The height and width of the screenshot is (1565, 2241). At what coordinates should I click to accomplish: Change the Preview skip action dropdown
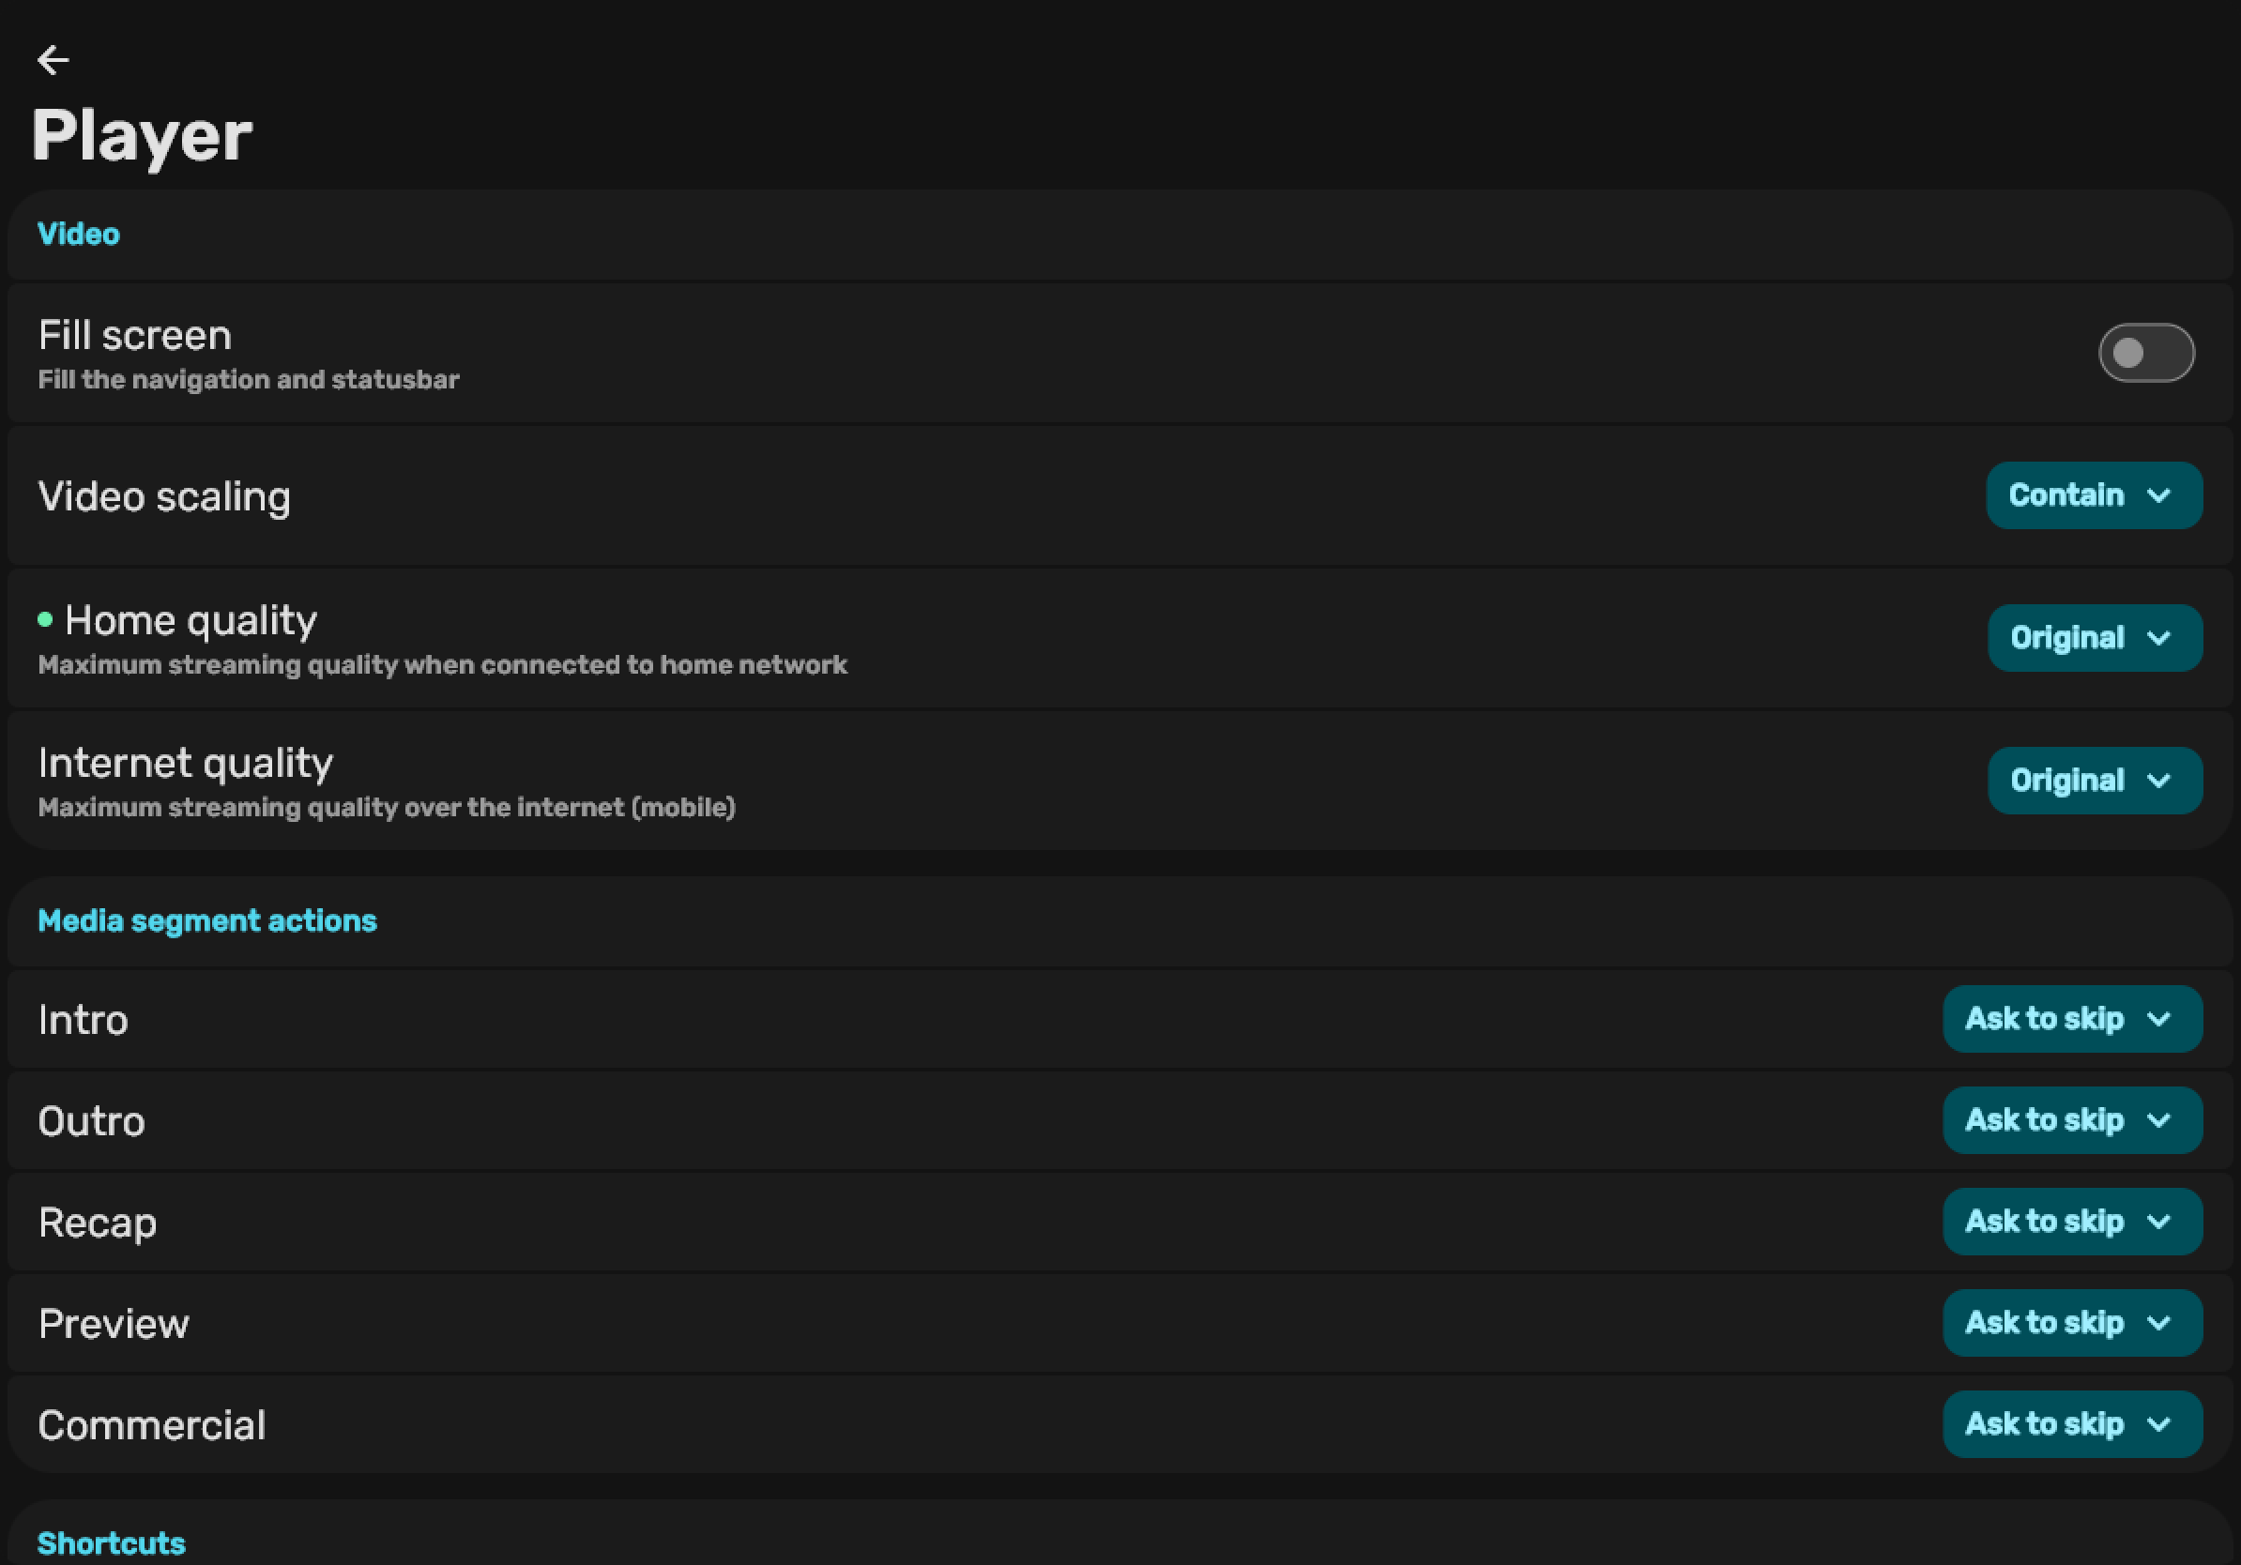pyautogui.click(x=2071, y=1323)
